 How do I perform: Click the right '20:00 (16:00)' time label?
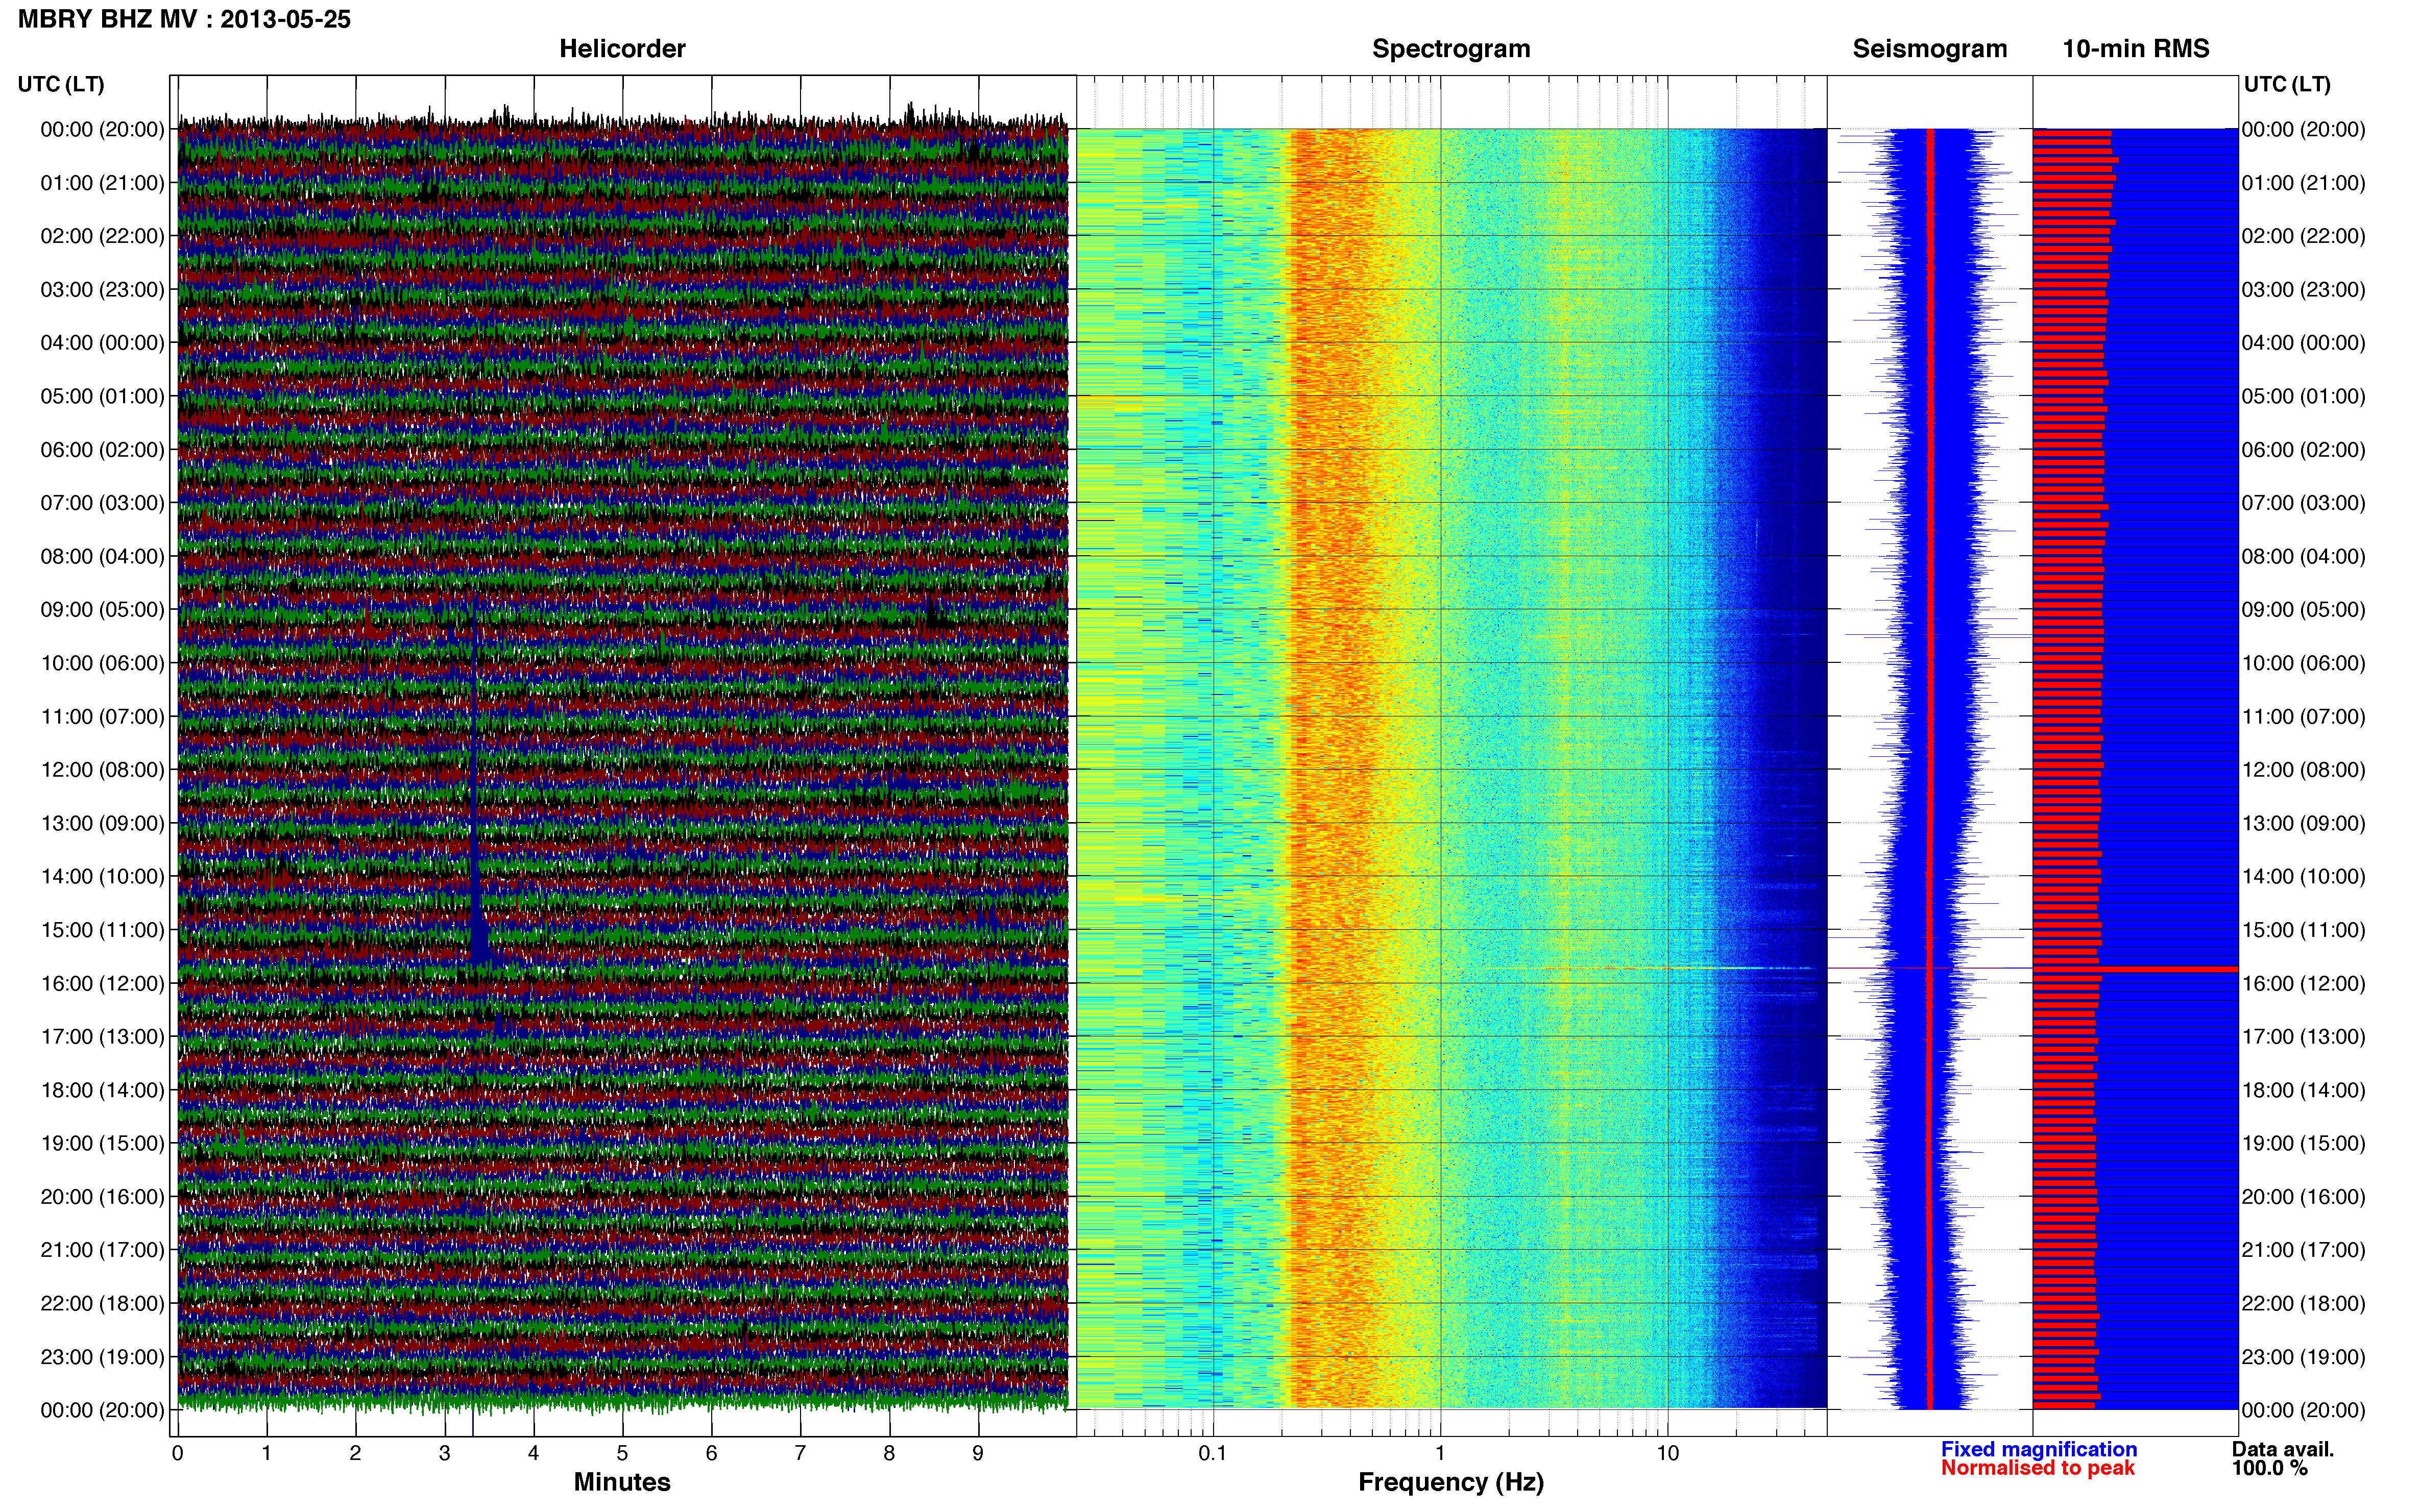(x=2304, y=1197)
